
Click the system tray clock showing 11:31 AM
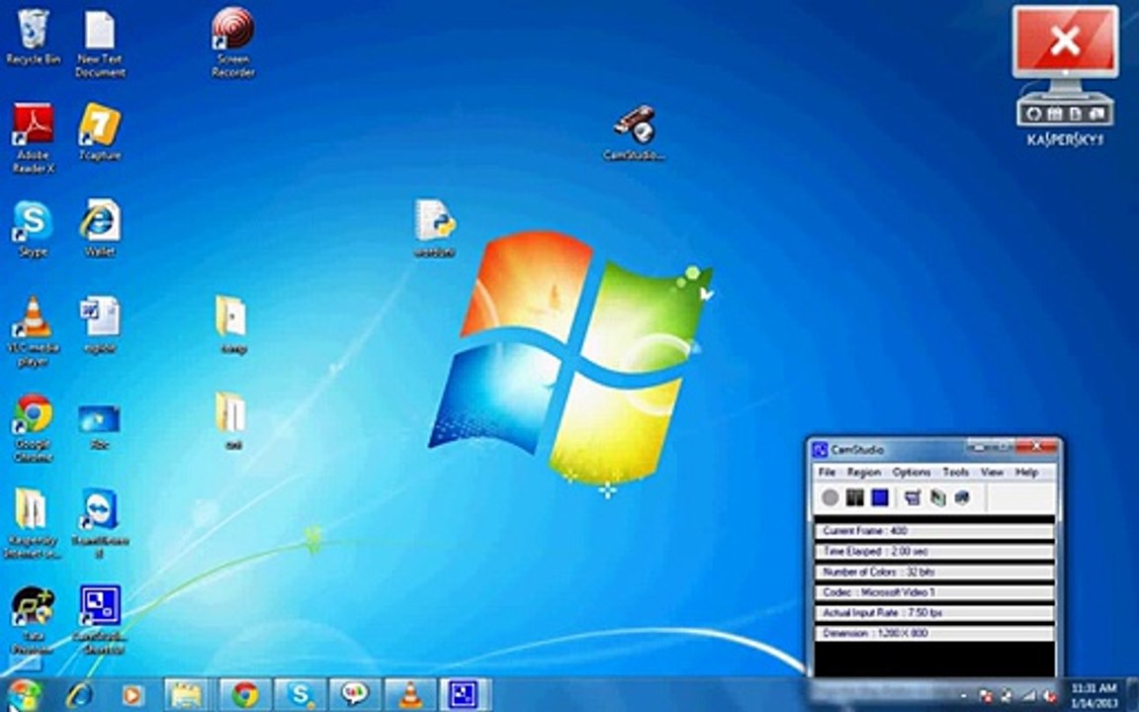(x=1094, y=695)
